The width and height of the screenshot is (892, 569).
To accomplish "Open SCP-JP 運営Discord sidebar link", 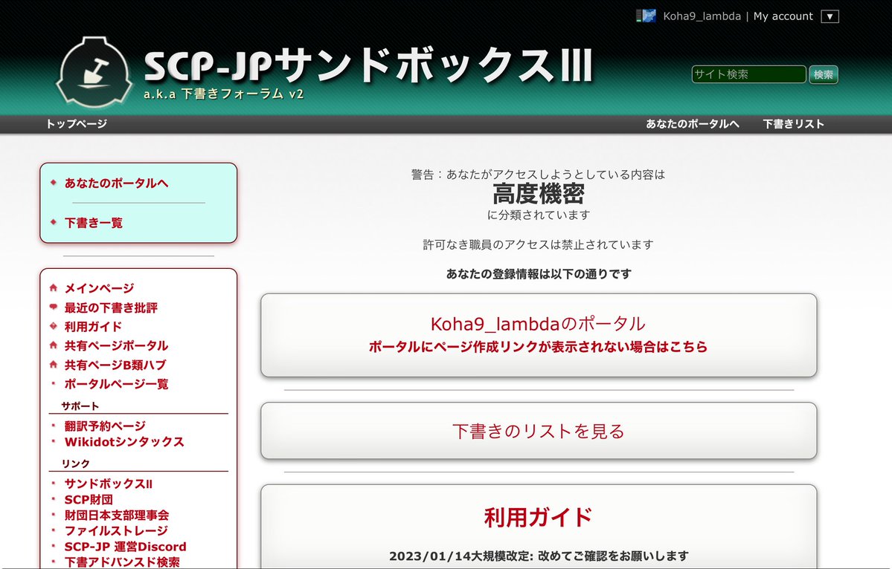I will pos(125,547).
